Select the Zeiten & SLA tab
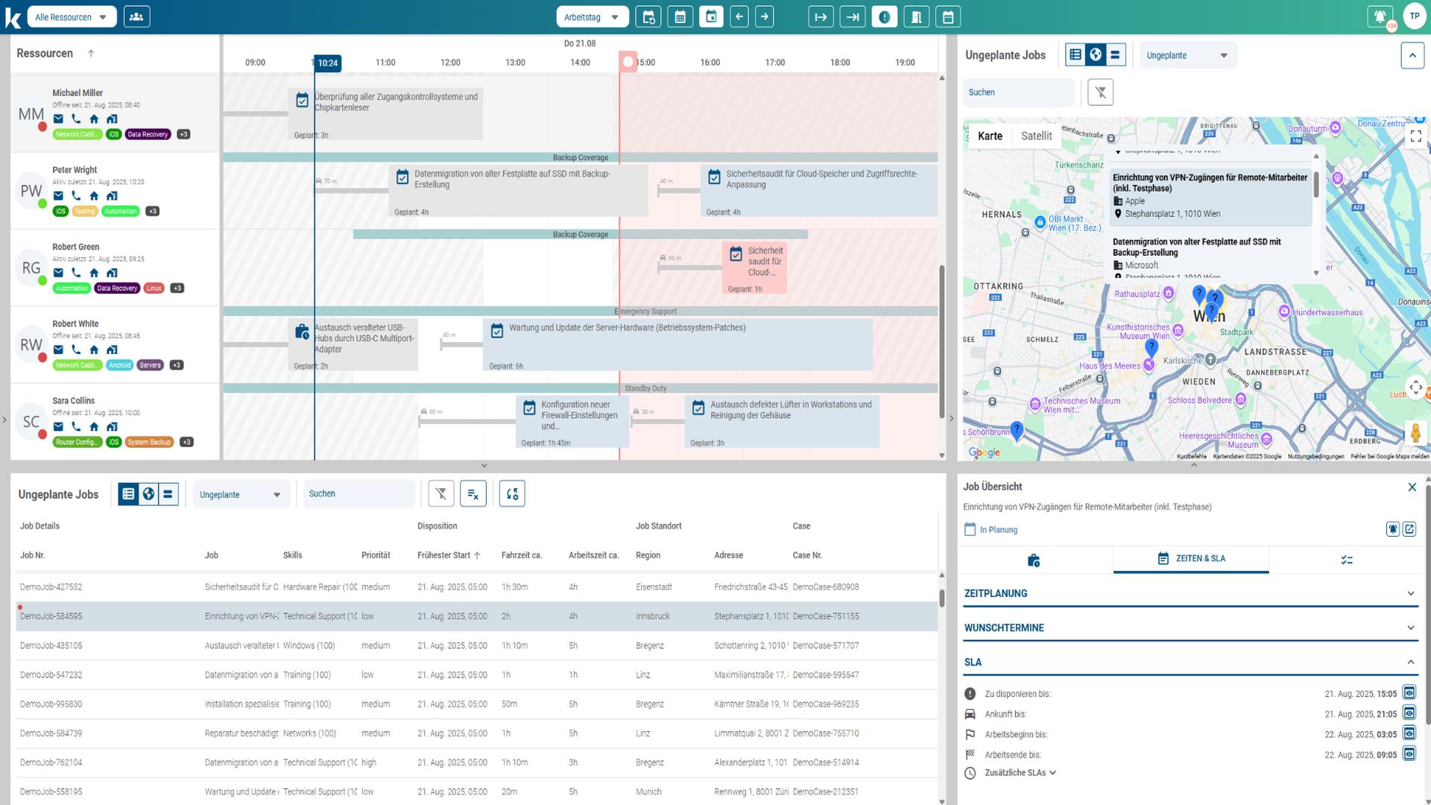 pos(1190,558)
